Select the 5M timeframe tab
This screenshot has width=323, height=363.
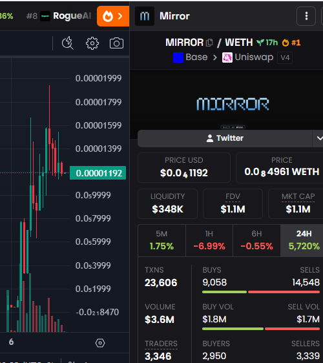[x=161, y=240]
